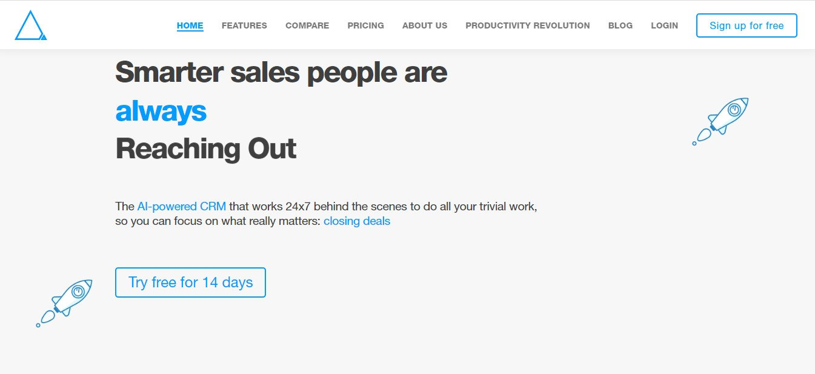Screen dimensions: 815x374
Task: Follow the AI-powered CRM link
Action: (182, 206)
